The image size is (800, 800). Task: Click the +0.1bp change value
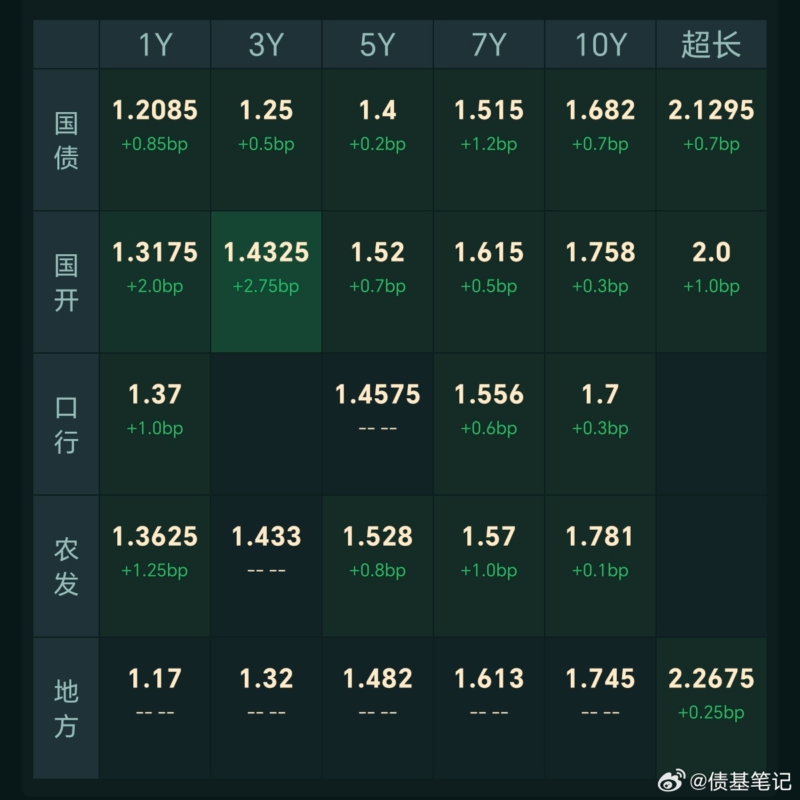[600, 570]
